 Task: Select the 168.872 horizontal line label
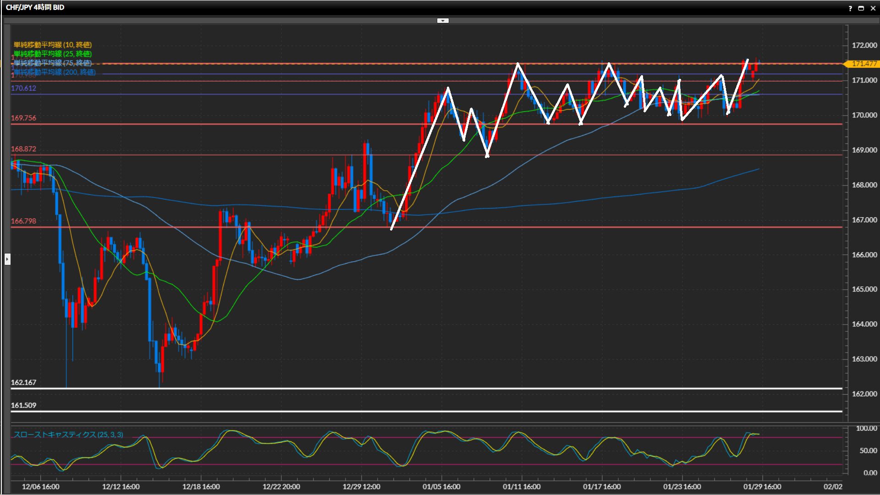23,149
